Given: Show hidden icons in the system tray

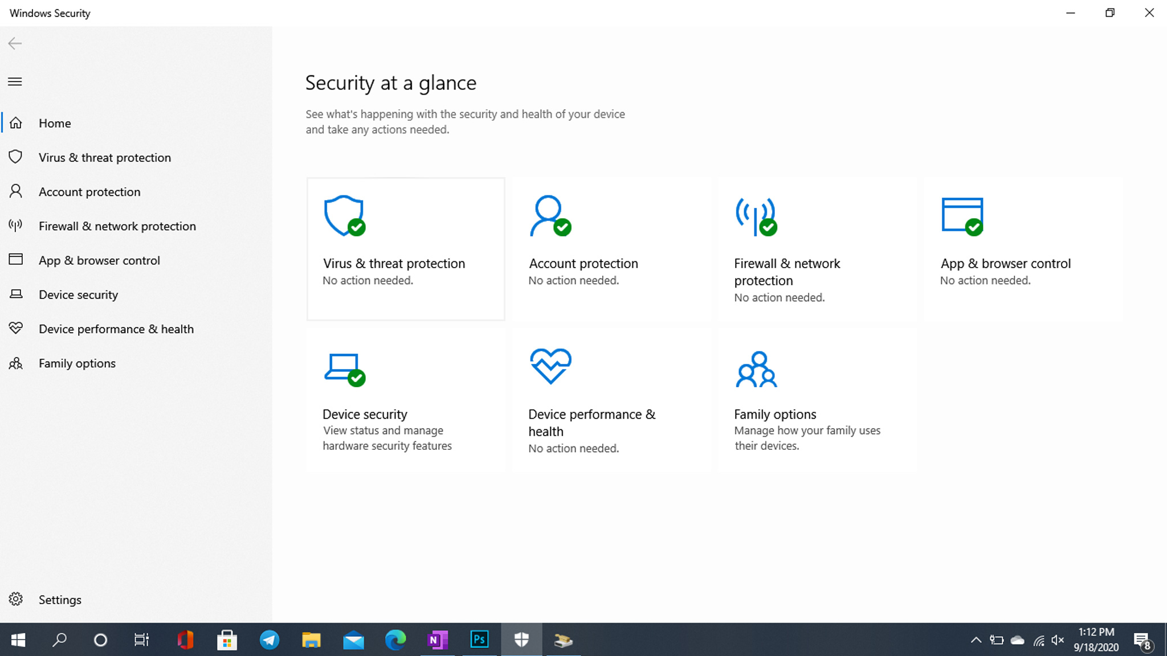Looking at the screenshot, I should tap(976, 640).
